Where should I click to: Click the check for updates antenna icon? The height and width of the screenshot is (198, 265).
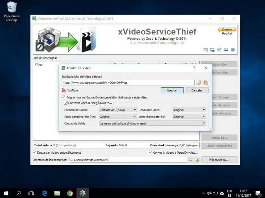pos(219,50)
